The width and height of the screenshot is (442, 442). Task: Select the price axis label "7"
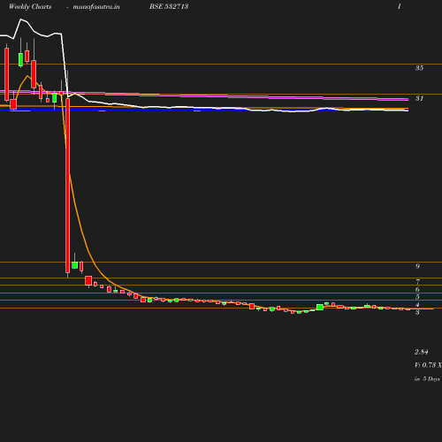point(417,282)
